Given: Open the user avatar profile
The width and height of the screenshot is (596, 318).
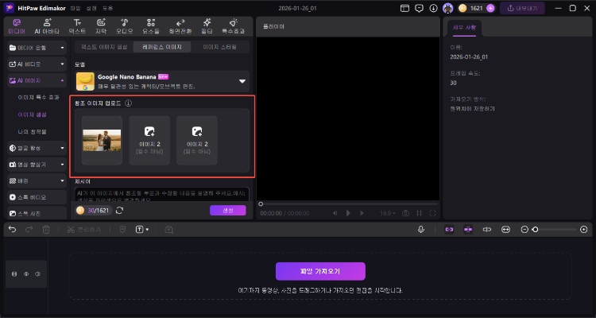Looking at the screenshot, I should click(x=447, y=8).
